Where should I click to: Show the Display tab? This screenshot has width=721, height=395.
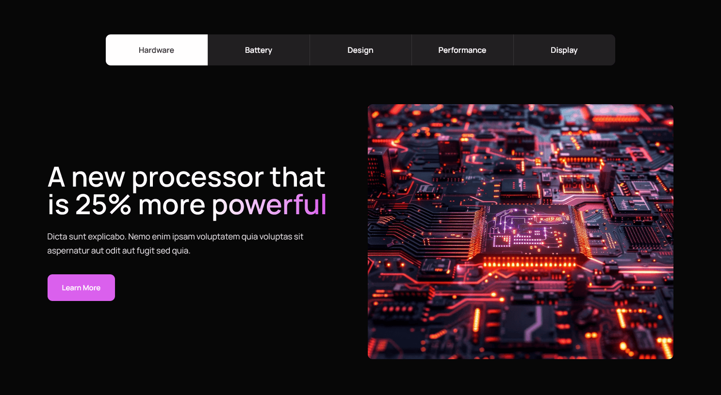pos(564,50)
